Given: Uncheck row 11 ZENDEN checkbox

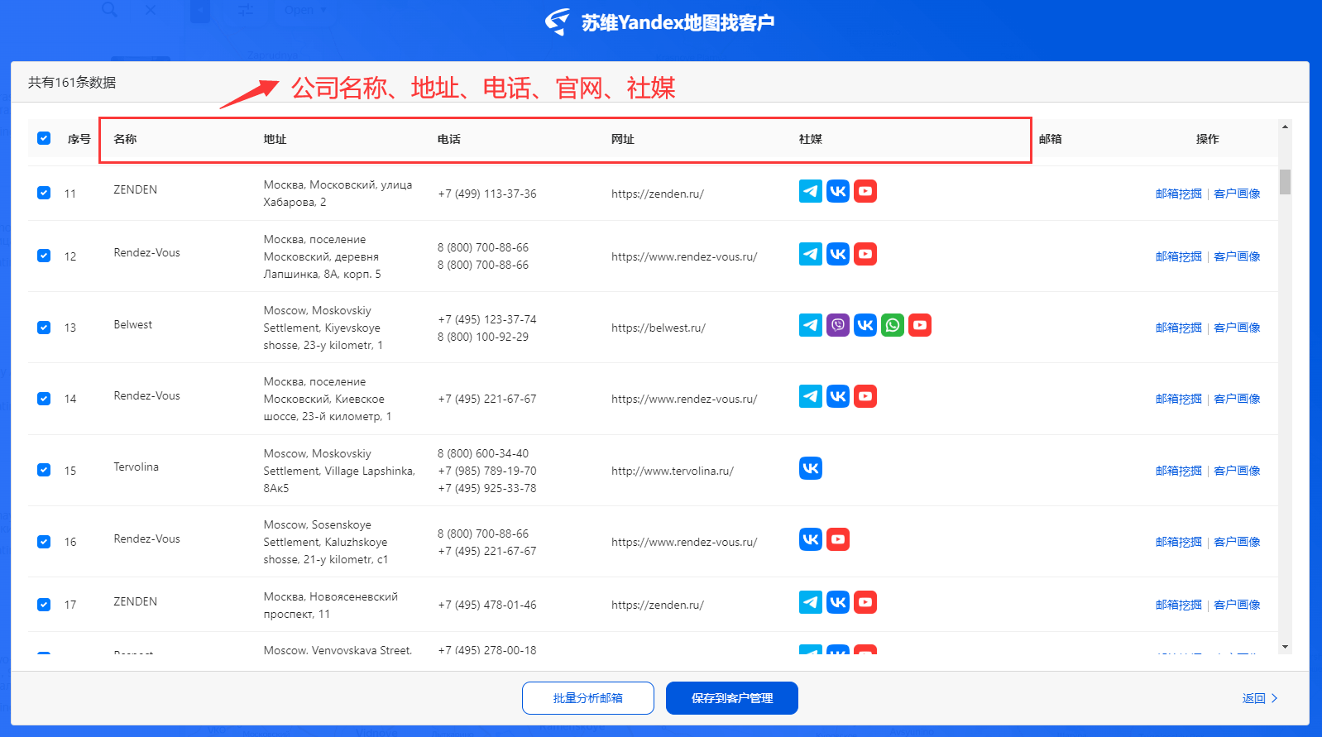Looking at the screenshot, I should [44, 193].
